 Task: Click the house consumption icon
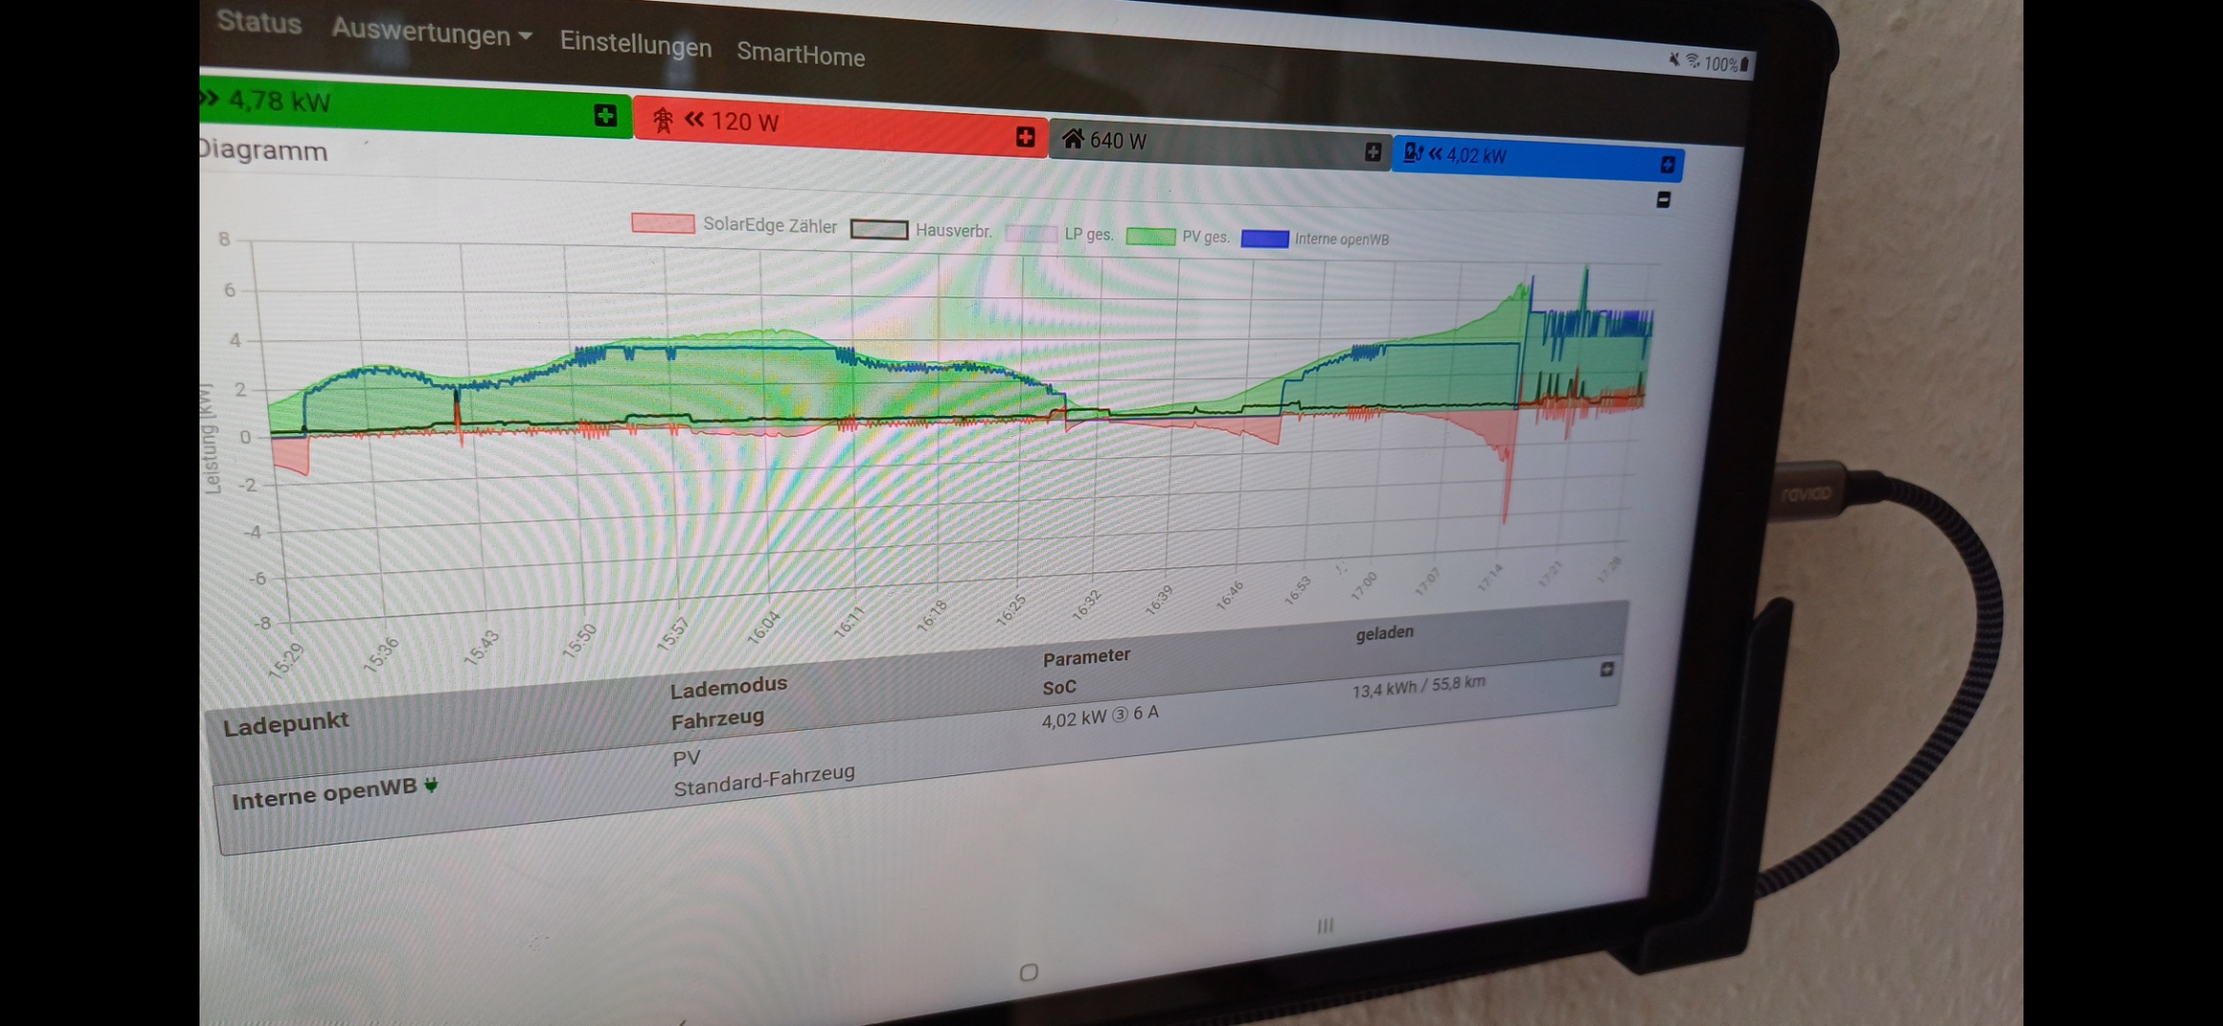tap(1073, 139)
